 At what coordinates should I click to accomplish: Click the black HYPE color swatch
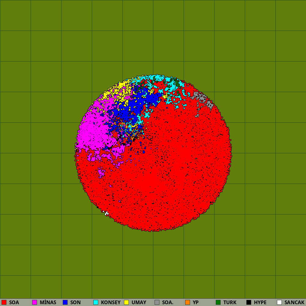[x=249, y=302]
